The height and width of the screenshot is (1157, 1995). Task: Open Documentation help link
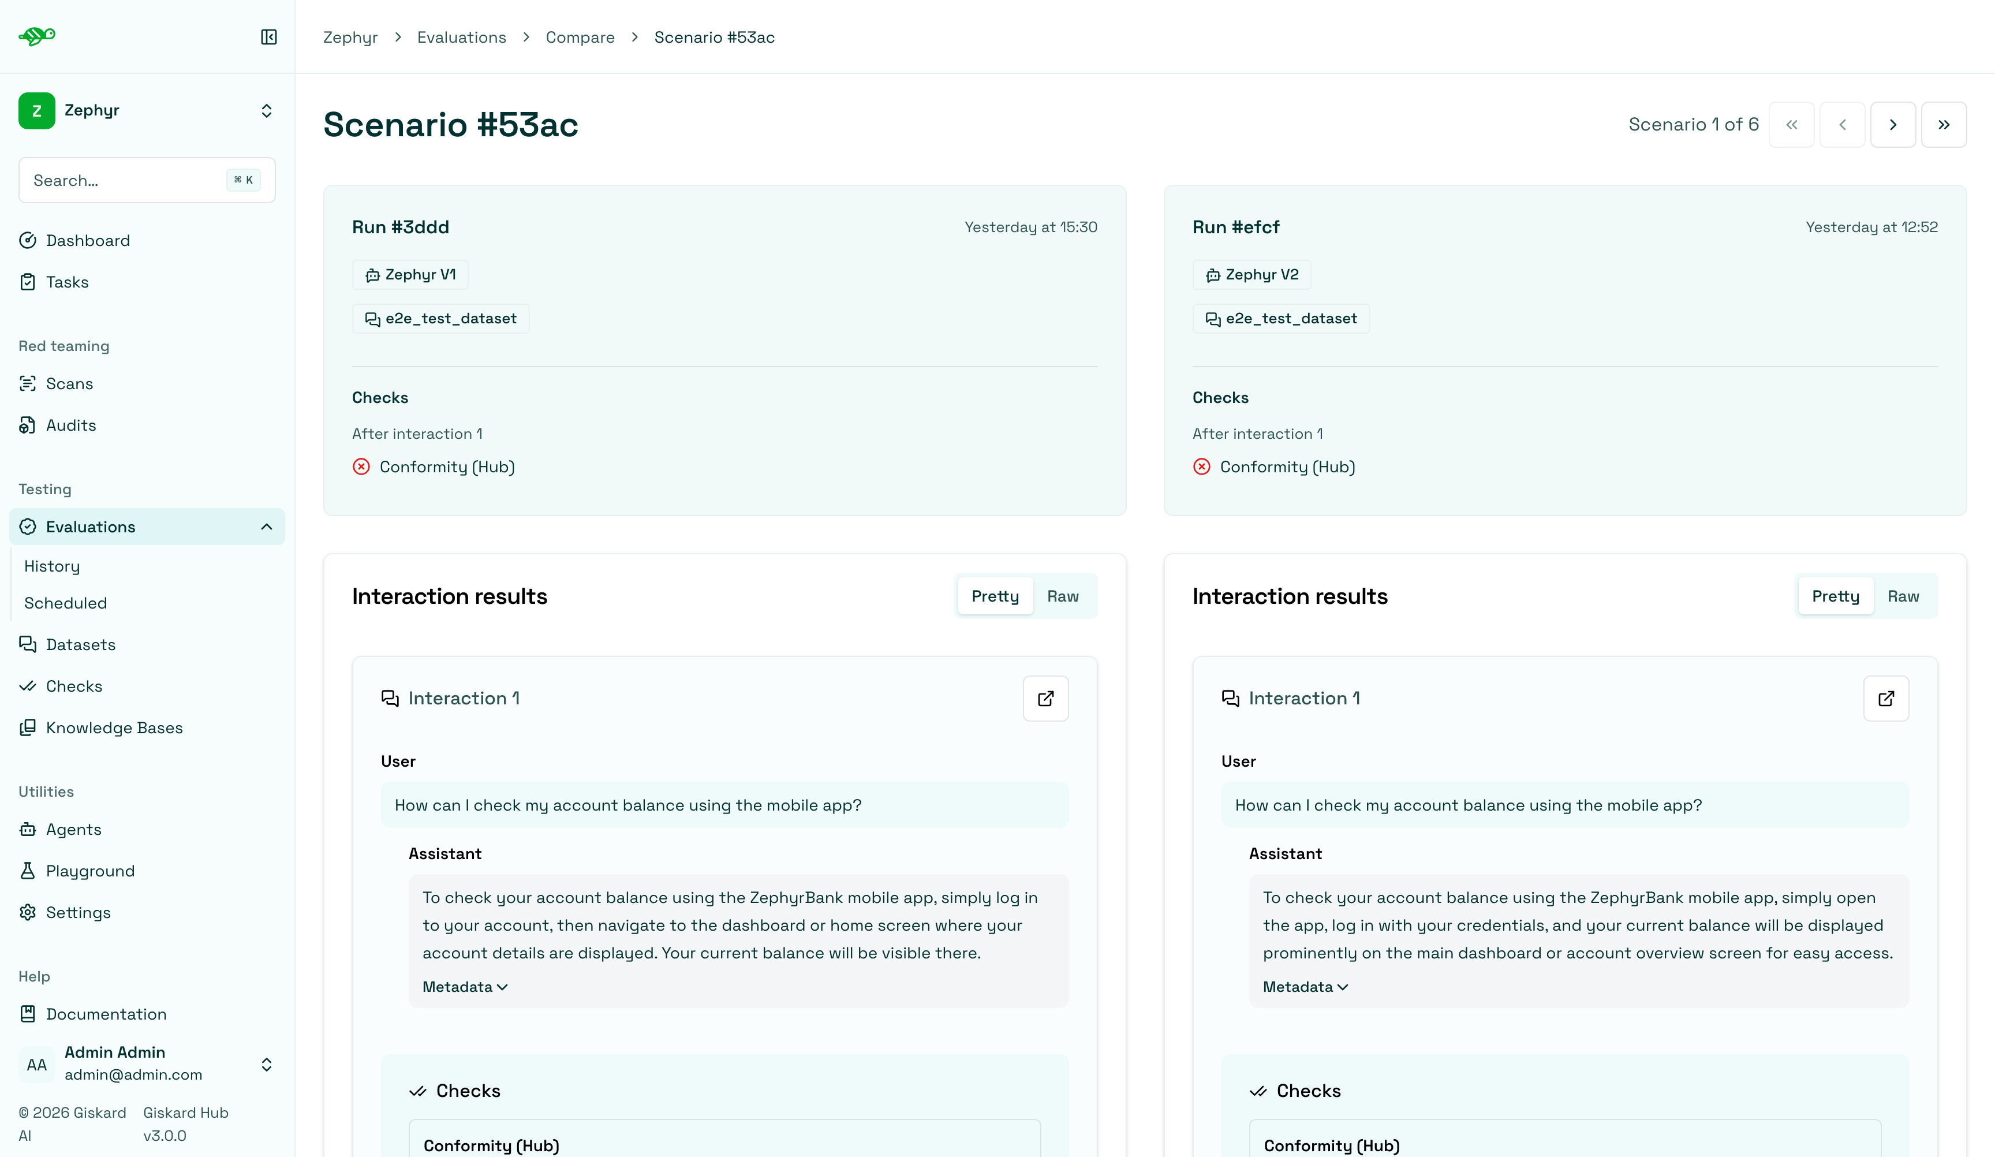147,1014
